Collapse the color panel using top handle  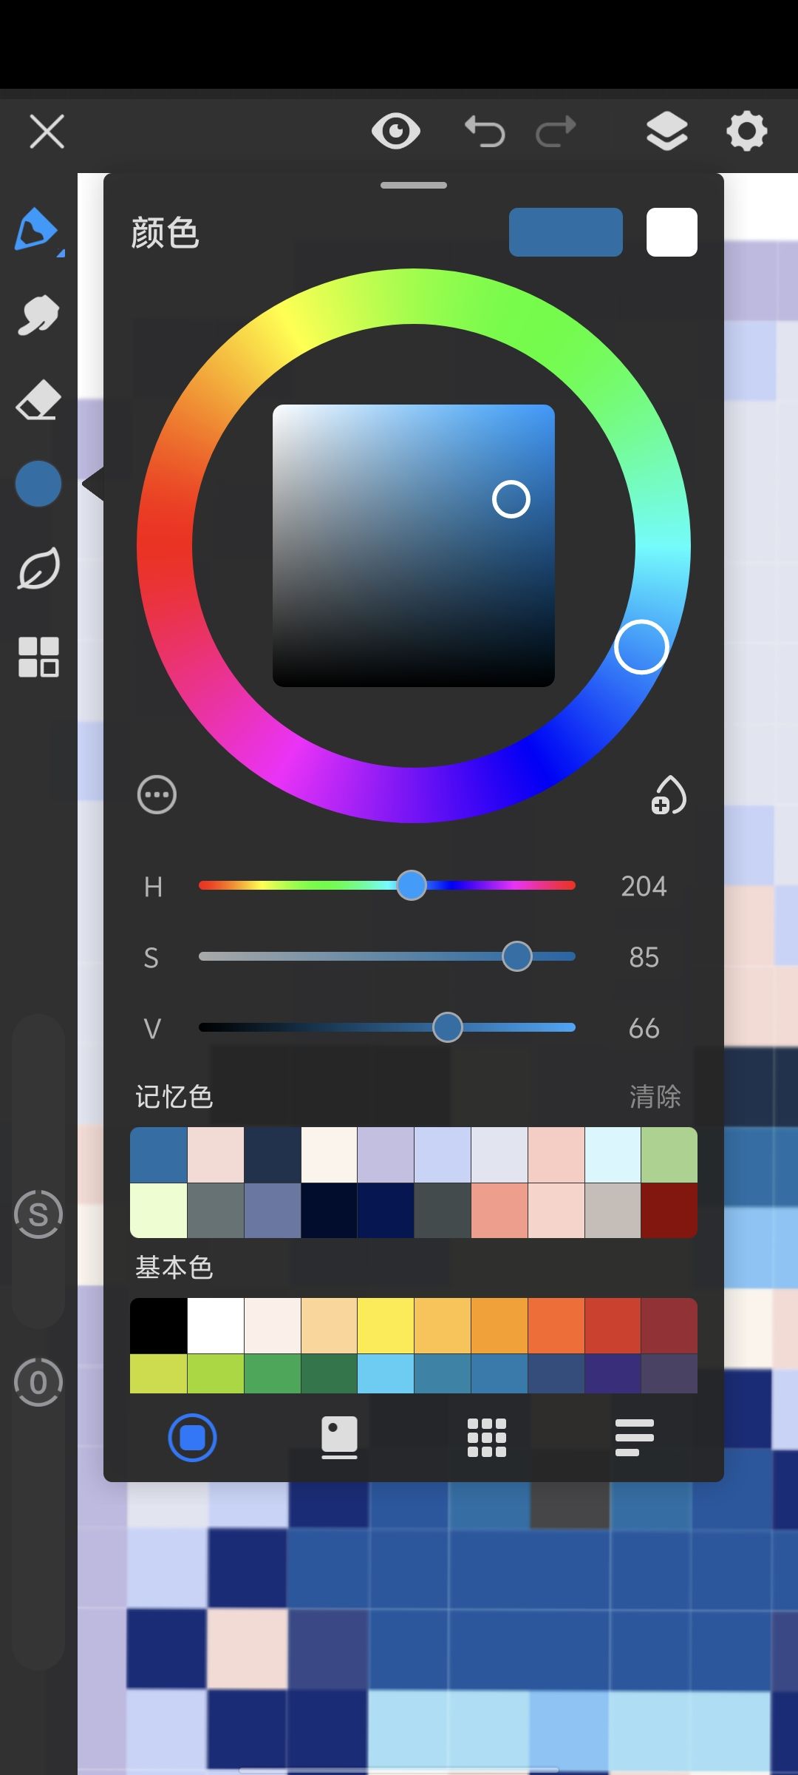point(414,185)
